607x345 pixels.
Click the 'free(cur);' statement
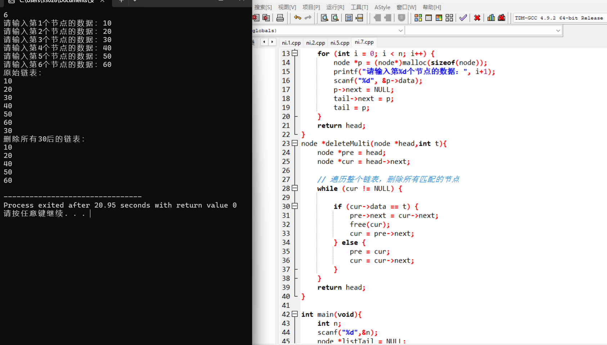370,224
